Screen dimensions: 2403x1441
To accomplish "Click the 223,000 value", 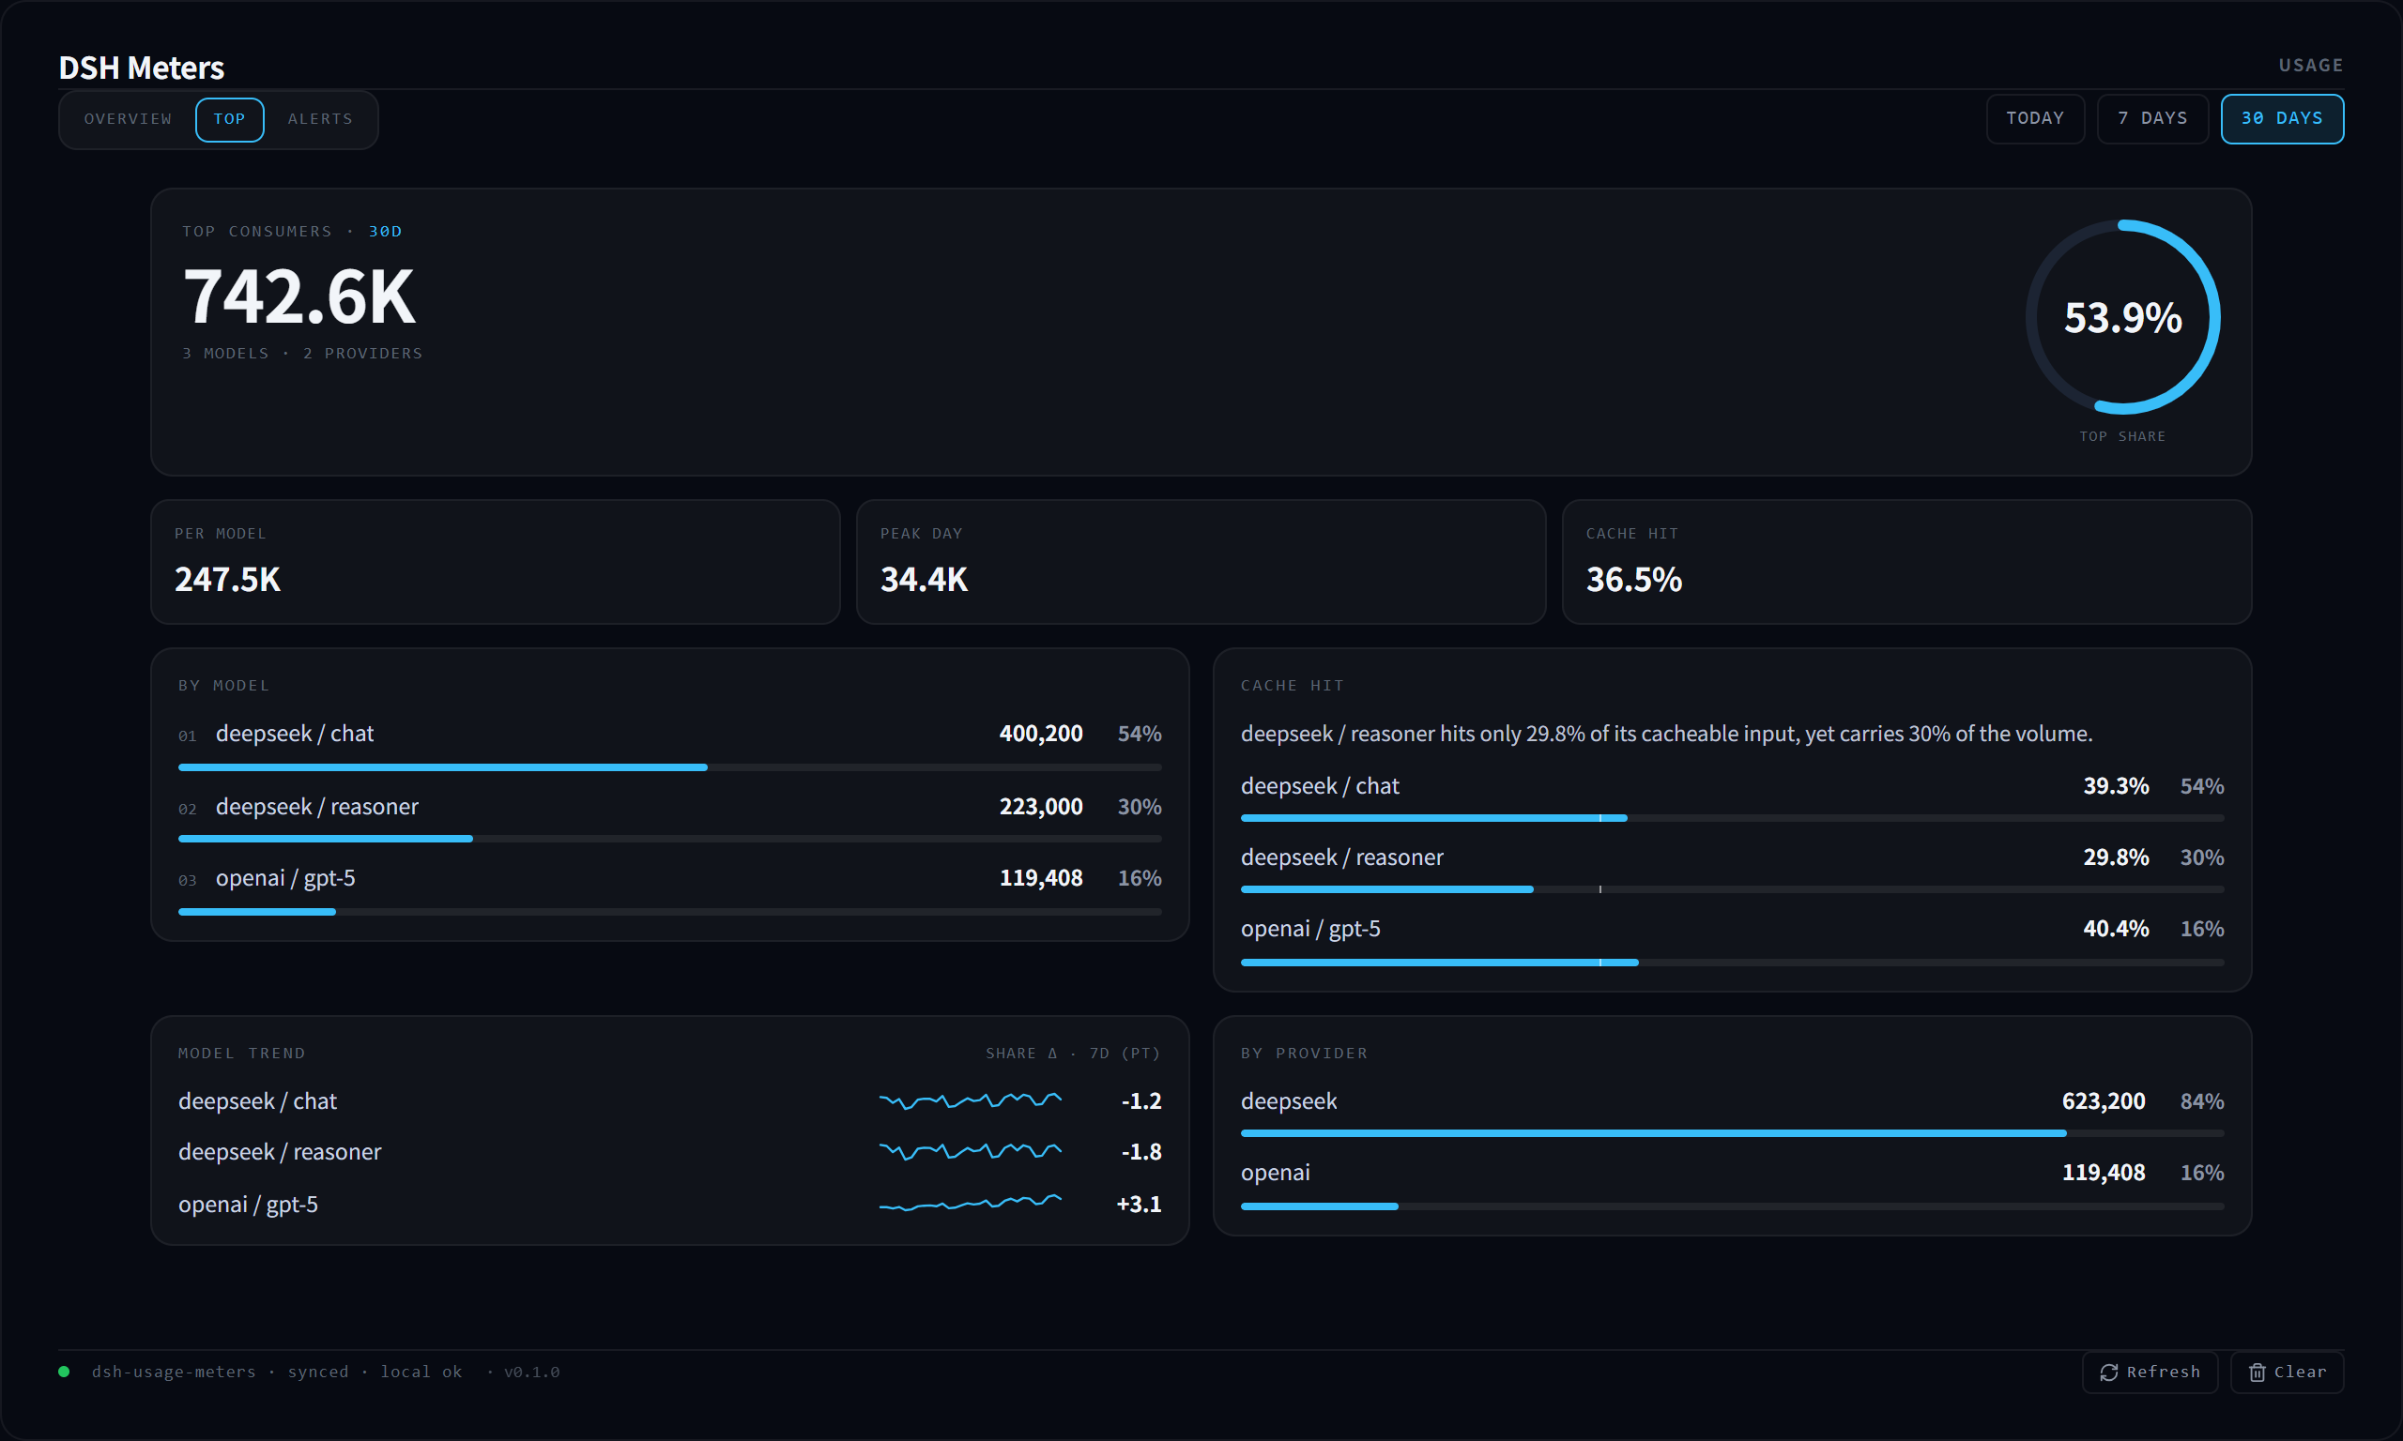I will [1041, 807].
